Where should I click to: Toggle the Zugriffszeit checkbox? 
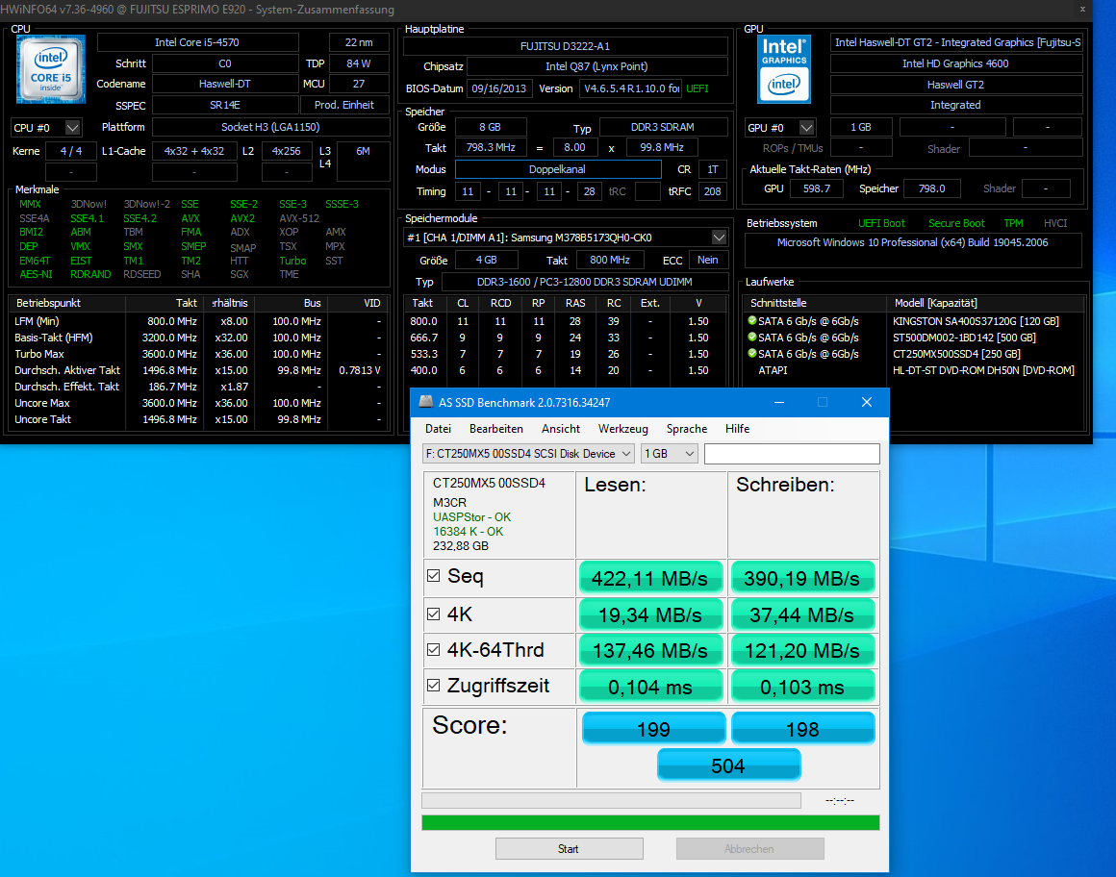[433, 685]
